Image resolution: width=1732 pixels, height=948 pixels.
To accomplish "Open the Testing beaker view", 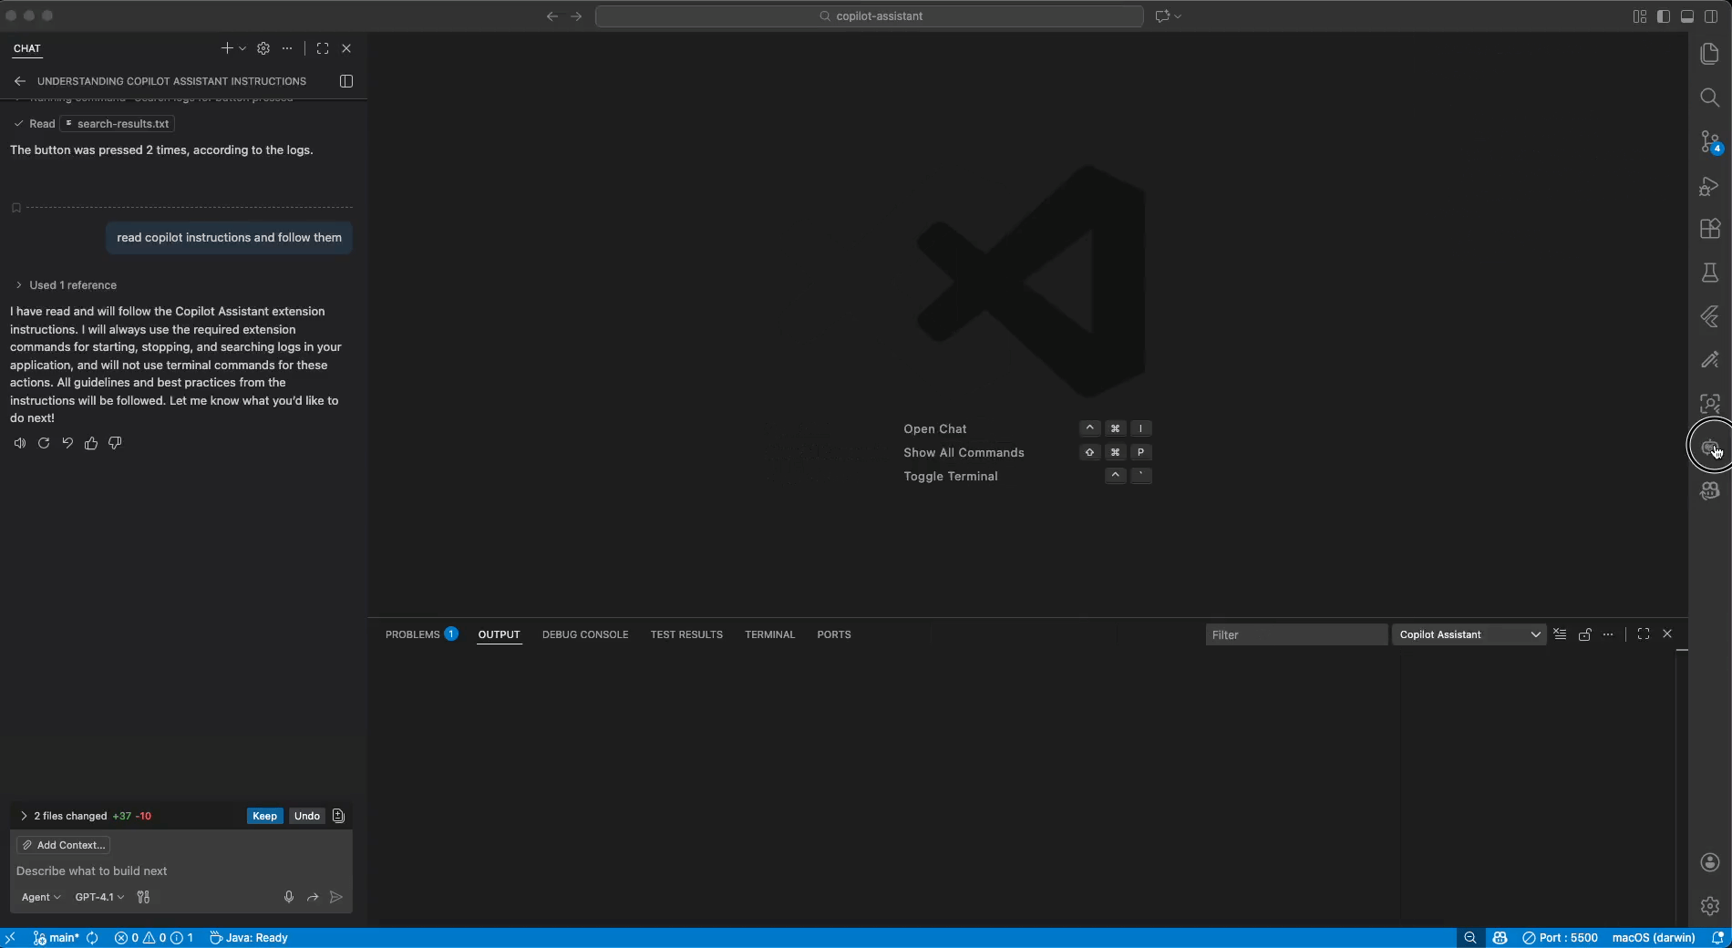I will 1709,273.
